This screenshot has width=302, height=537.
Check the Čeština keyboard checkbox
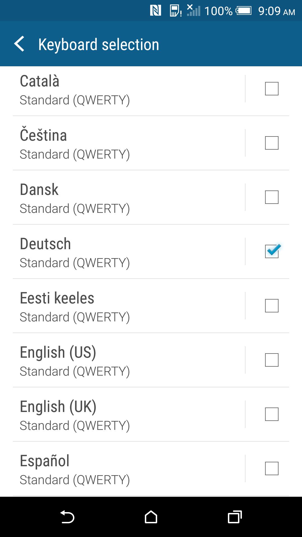pos(272,143)
